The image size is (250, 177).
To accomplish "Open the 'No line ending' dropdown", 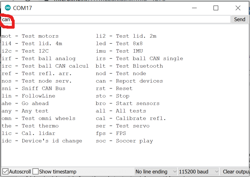I will point(156,172).
